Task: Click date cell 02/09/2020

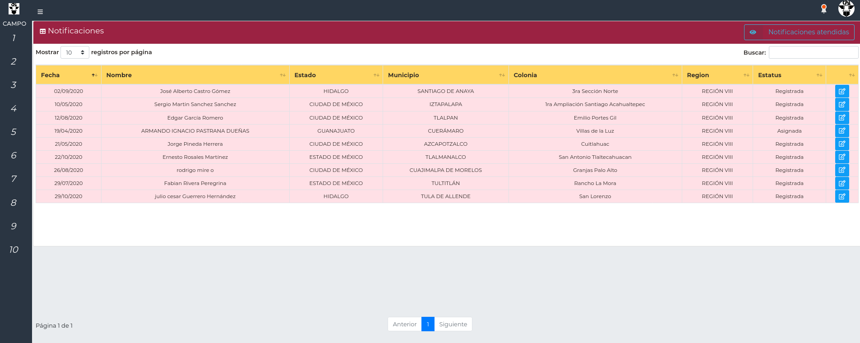Action: pos(69,91)
